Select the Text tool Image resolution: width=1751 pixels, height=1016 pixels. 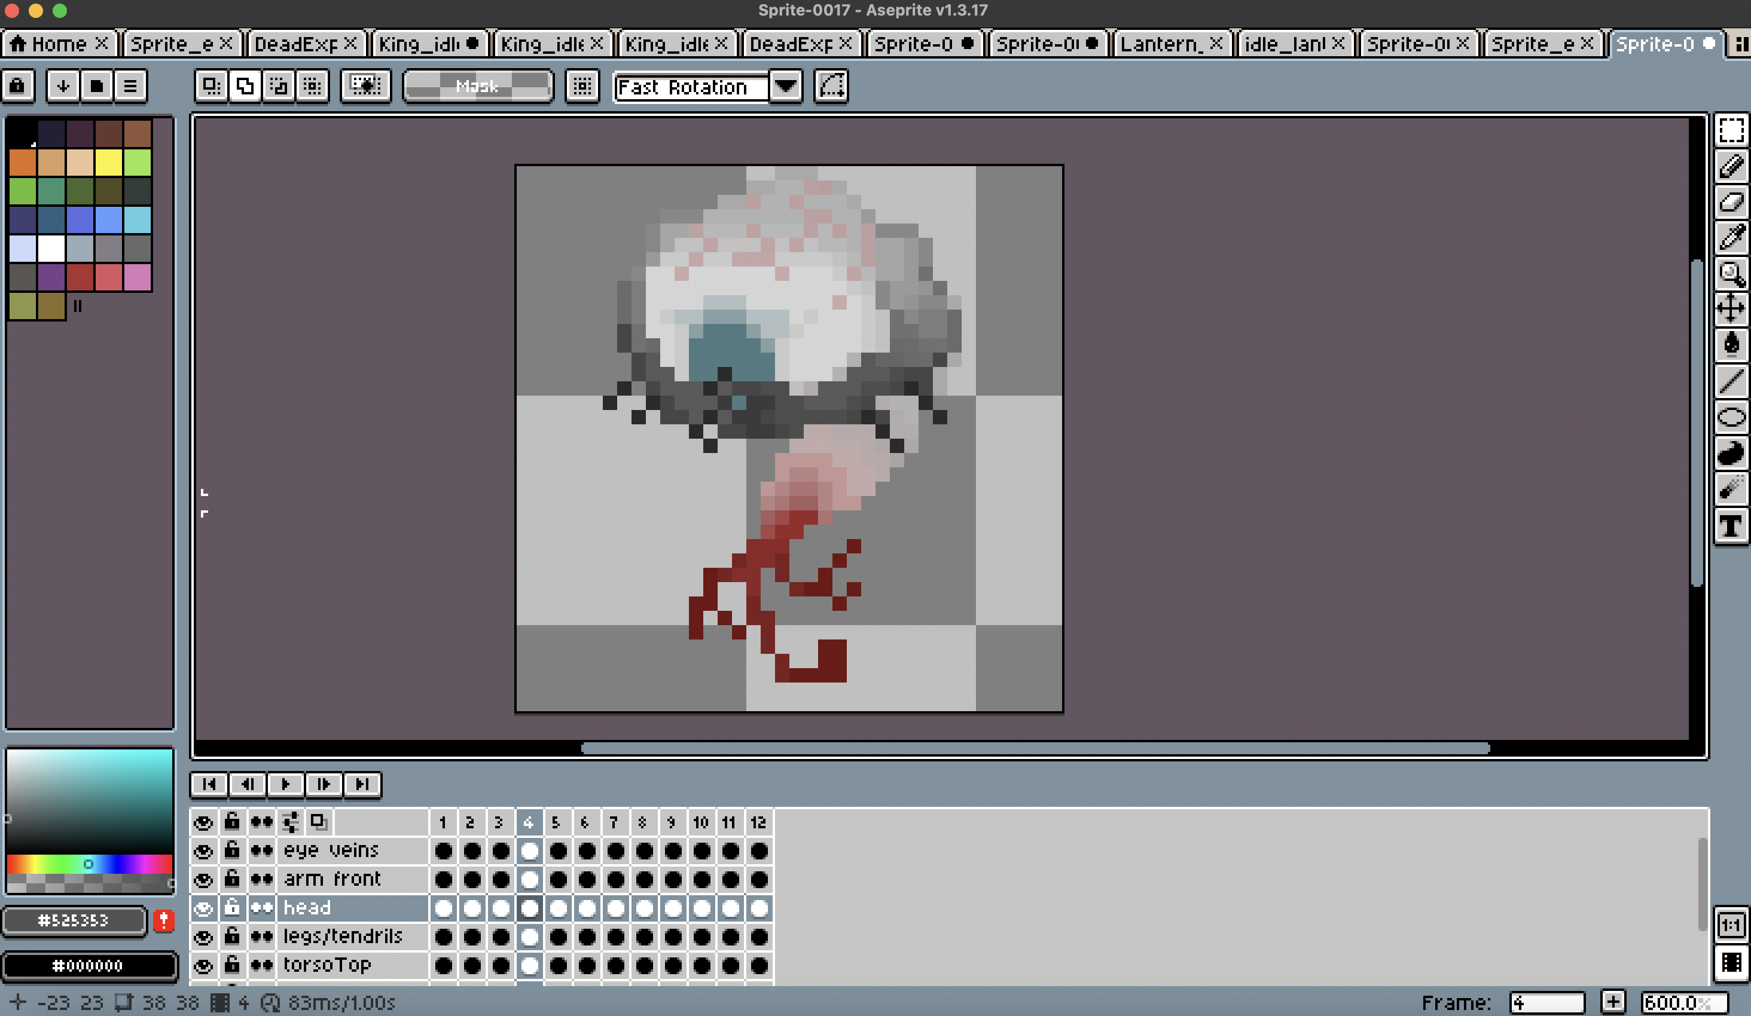click(1730, 527)
